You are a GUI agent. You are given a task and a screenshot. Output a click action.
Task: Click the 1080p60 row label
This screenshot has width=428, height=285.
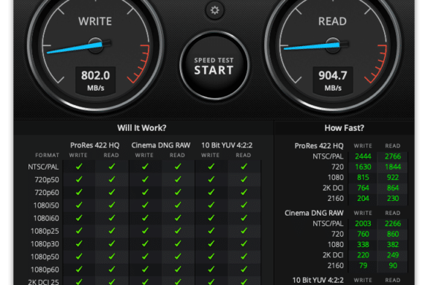tap(45, 270)
